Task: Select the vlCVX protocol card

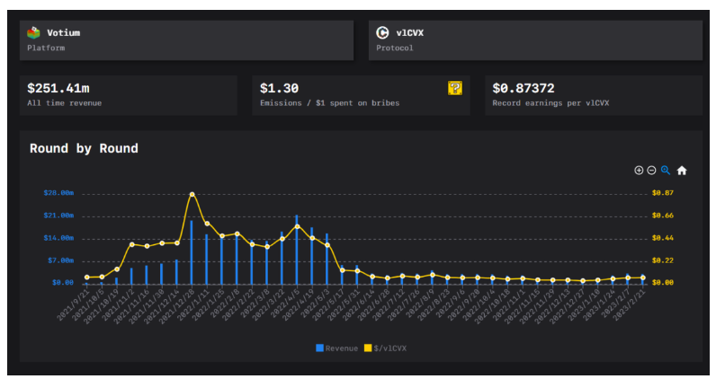Action: 535,40
